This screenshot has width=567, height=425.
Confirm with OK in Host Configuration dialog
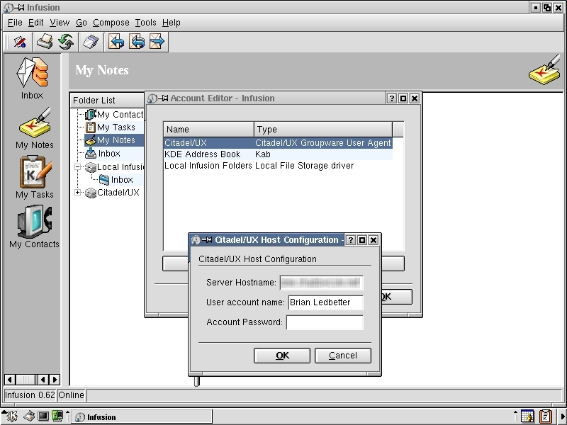[282, 356]
